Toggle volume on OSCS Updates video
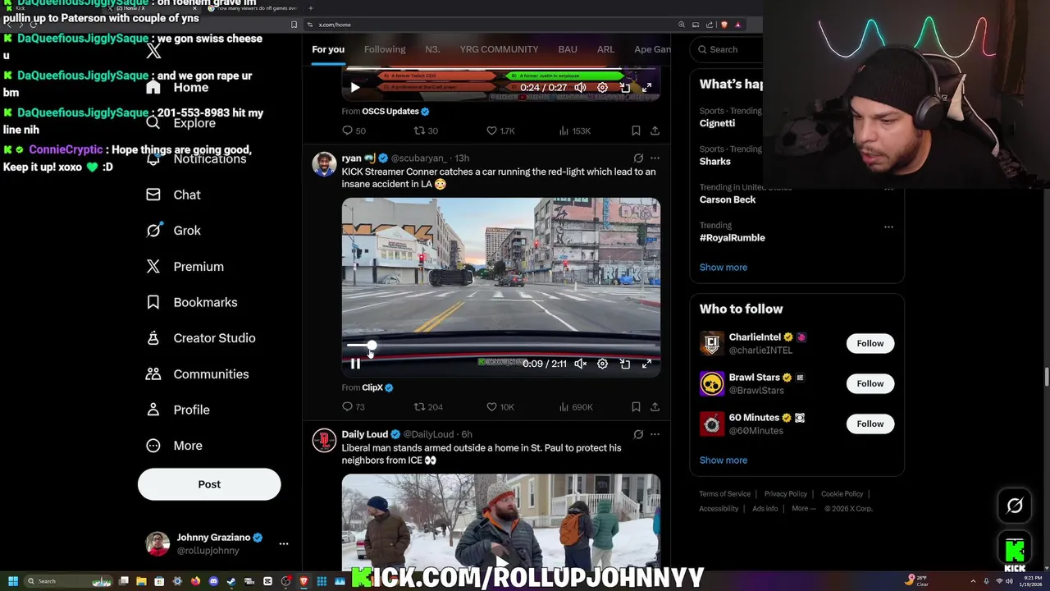 (580, 87)
